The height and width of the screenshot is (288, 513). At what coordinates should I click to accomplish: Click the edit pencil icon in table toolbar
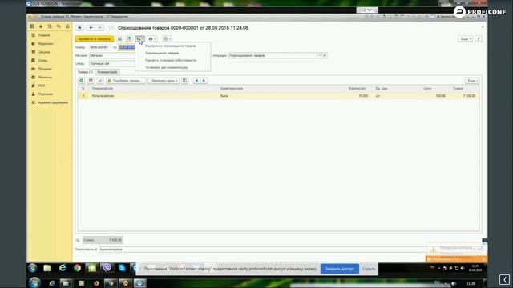point(100,81)
